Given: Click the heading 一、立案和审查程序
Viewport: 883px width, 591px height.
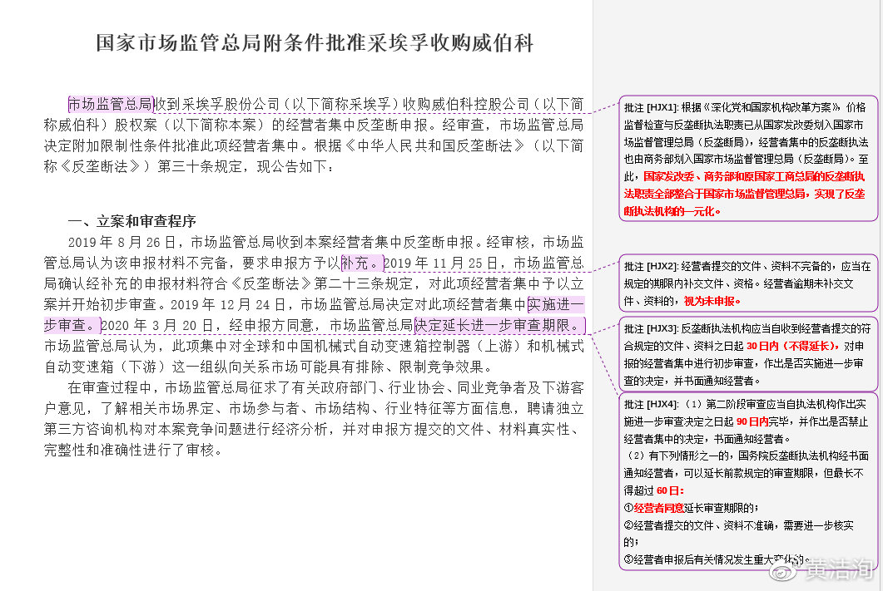Looking at the screenshot, I should [x=131, y=221].
